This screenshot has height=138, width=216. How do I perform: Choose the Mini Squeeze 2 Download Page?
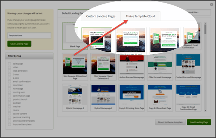[x=75, y=67]
